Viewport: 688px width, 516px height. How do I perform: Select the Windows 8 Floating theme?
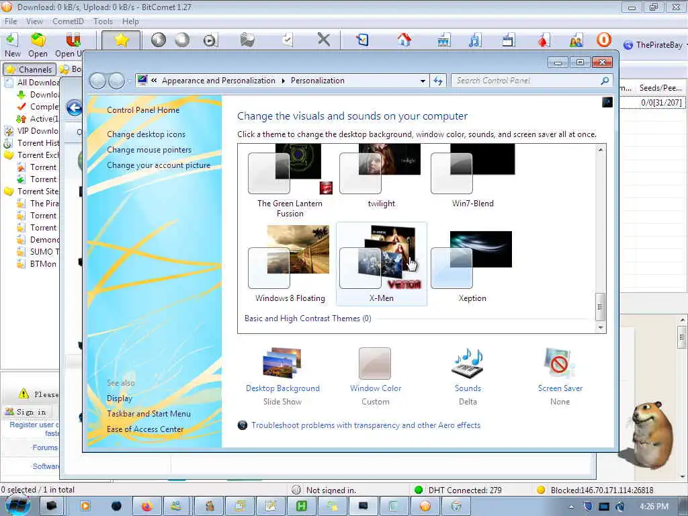pos(290,264)
